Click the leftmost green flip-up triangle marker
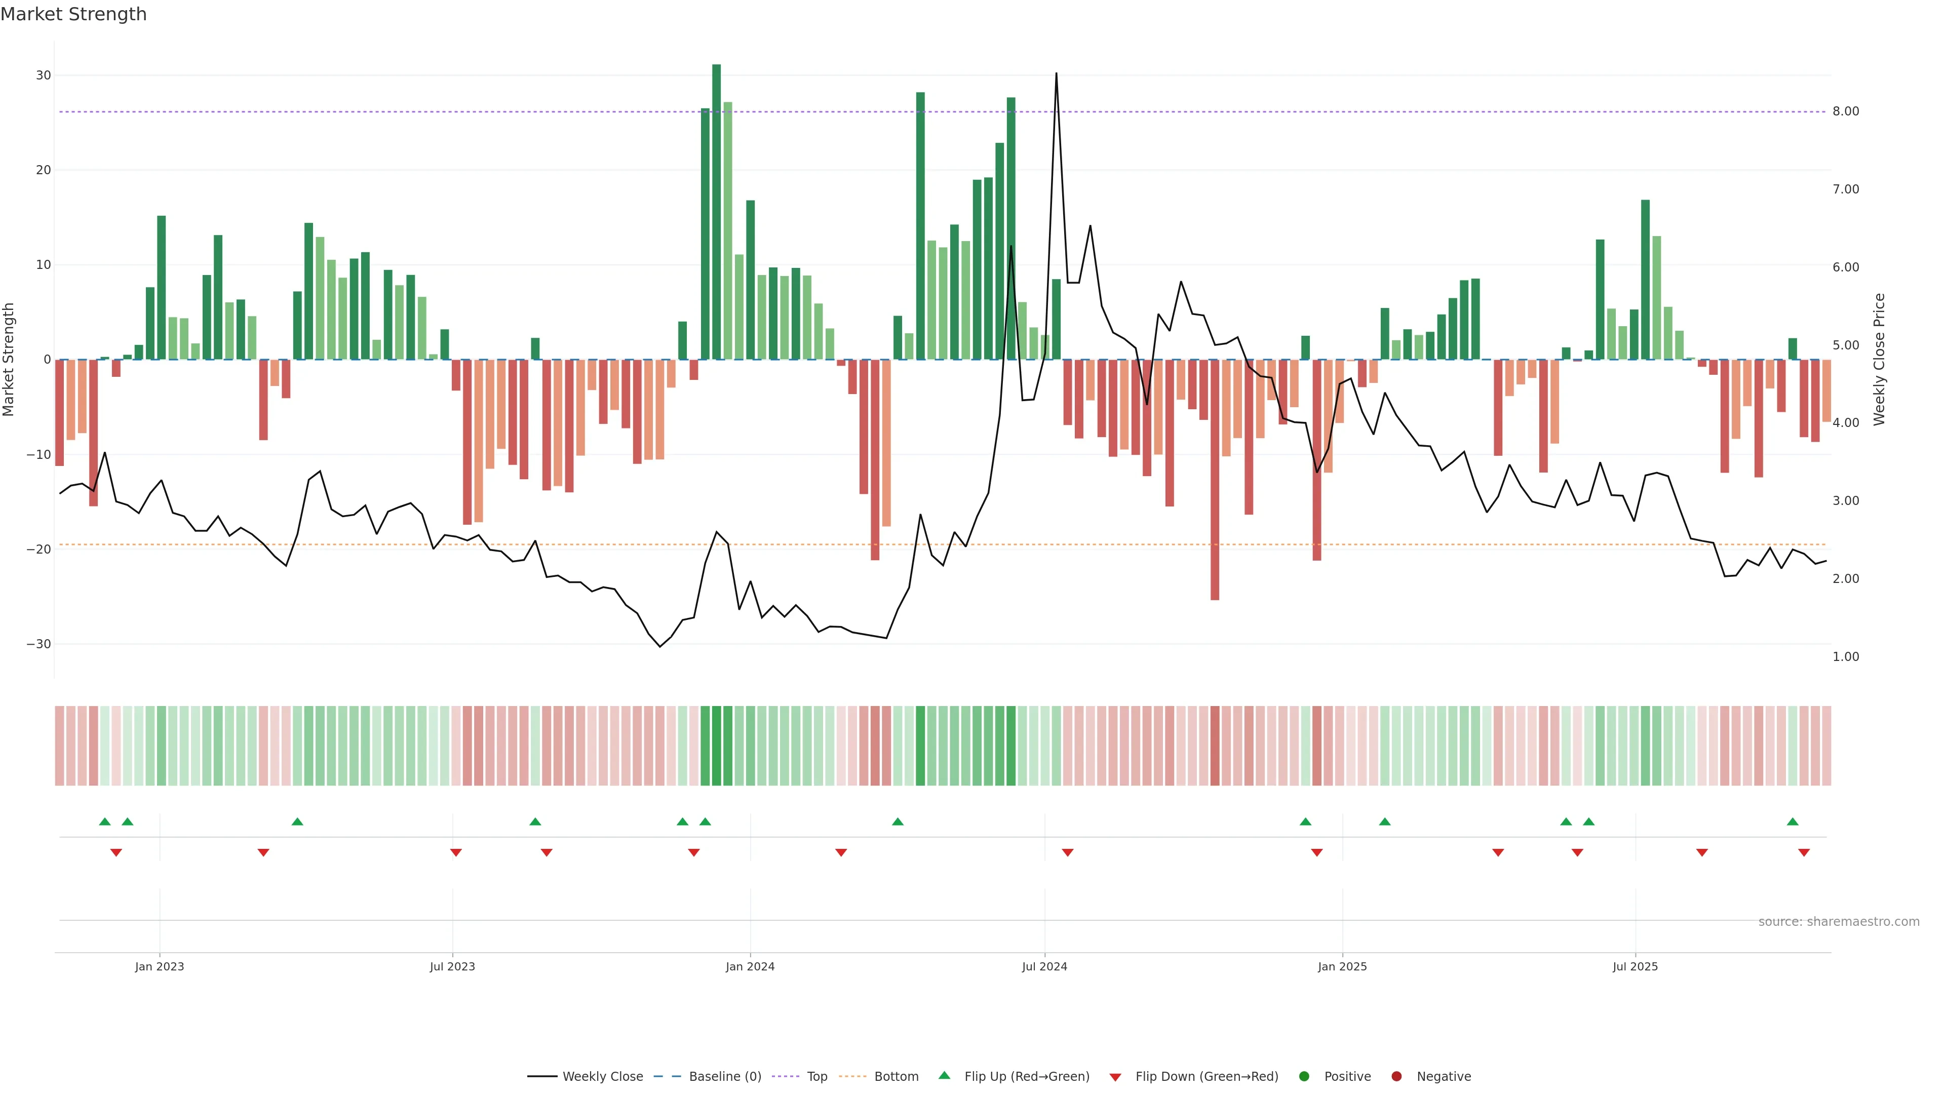1945x1094 pixels. pyautogui.click(x=105, y=822)
